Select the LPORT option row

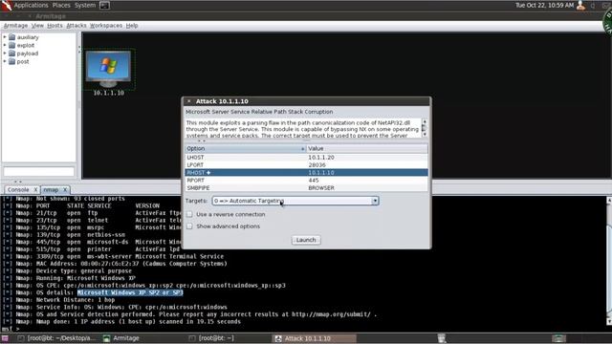(306, 165)
